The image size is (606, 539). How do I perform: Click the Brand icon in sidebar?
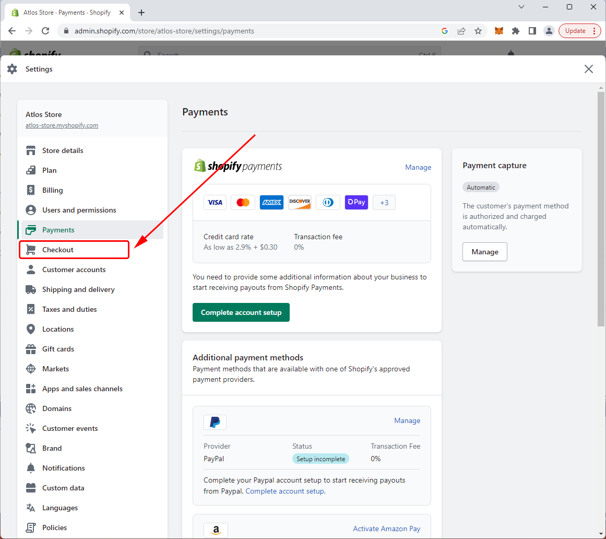(x=30, y=448)
